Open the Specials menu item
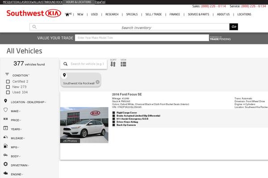268x178 pixels. 132,14
